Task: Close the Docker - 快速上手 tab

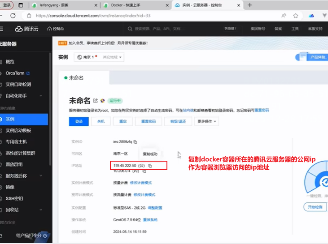Action: [167, 5]
